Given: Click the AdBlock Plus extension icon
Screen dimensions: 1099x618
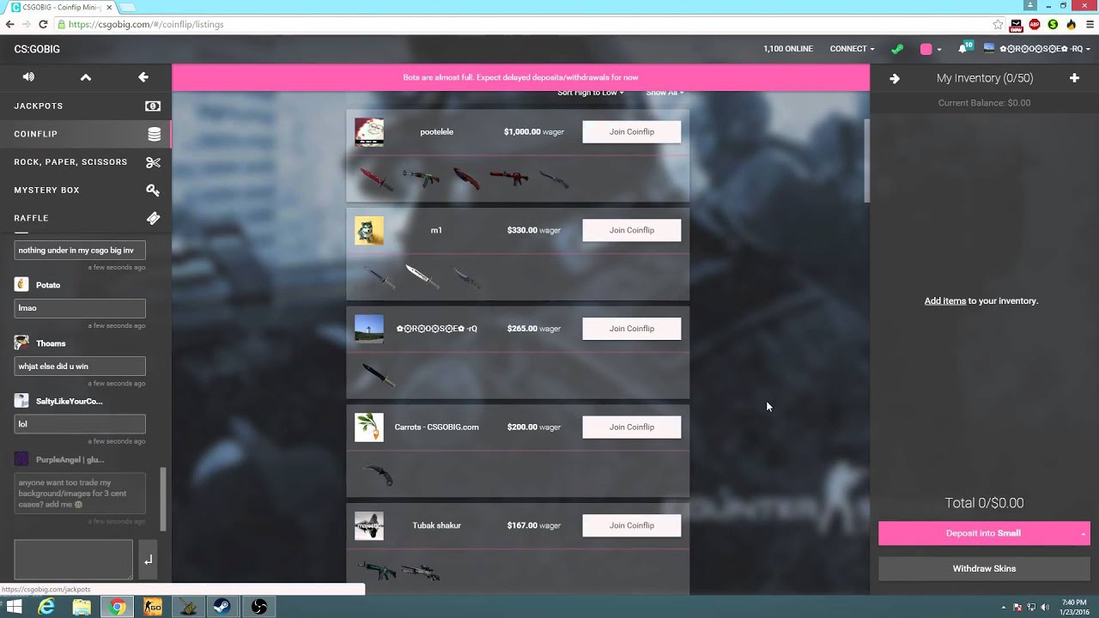Looking at the screenshot, I should 1035,24.
